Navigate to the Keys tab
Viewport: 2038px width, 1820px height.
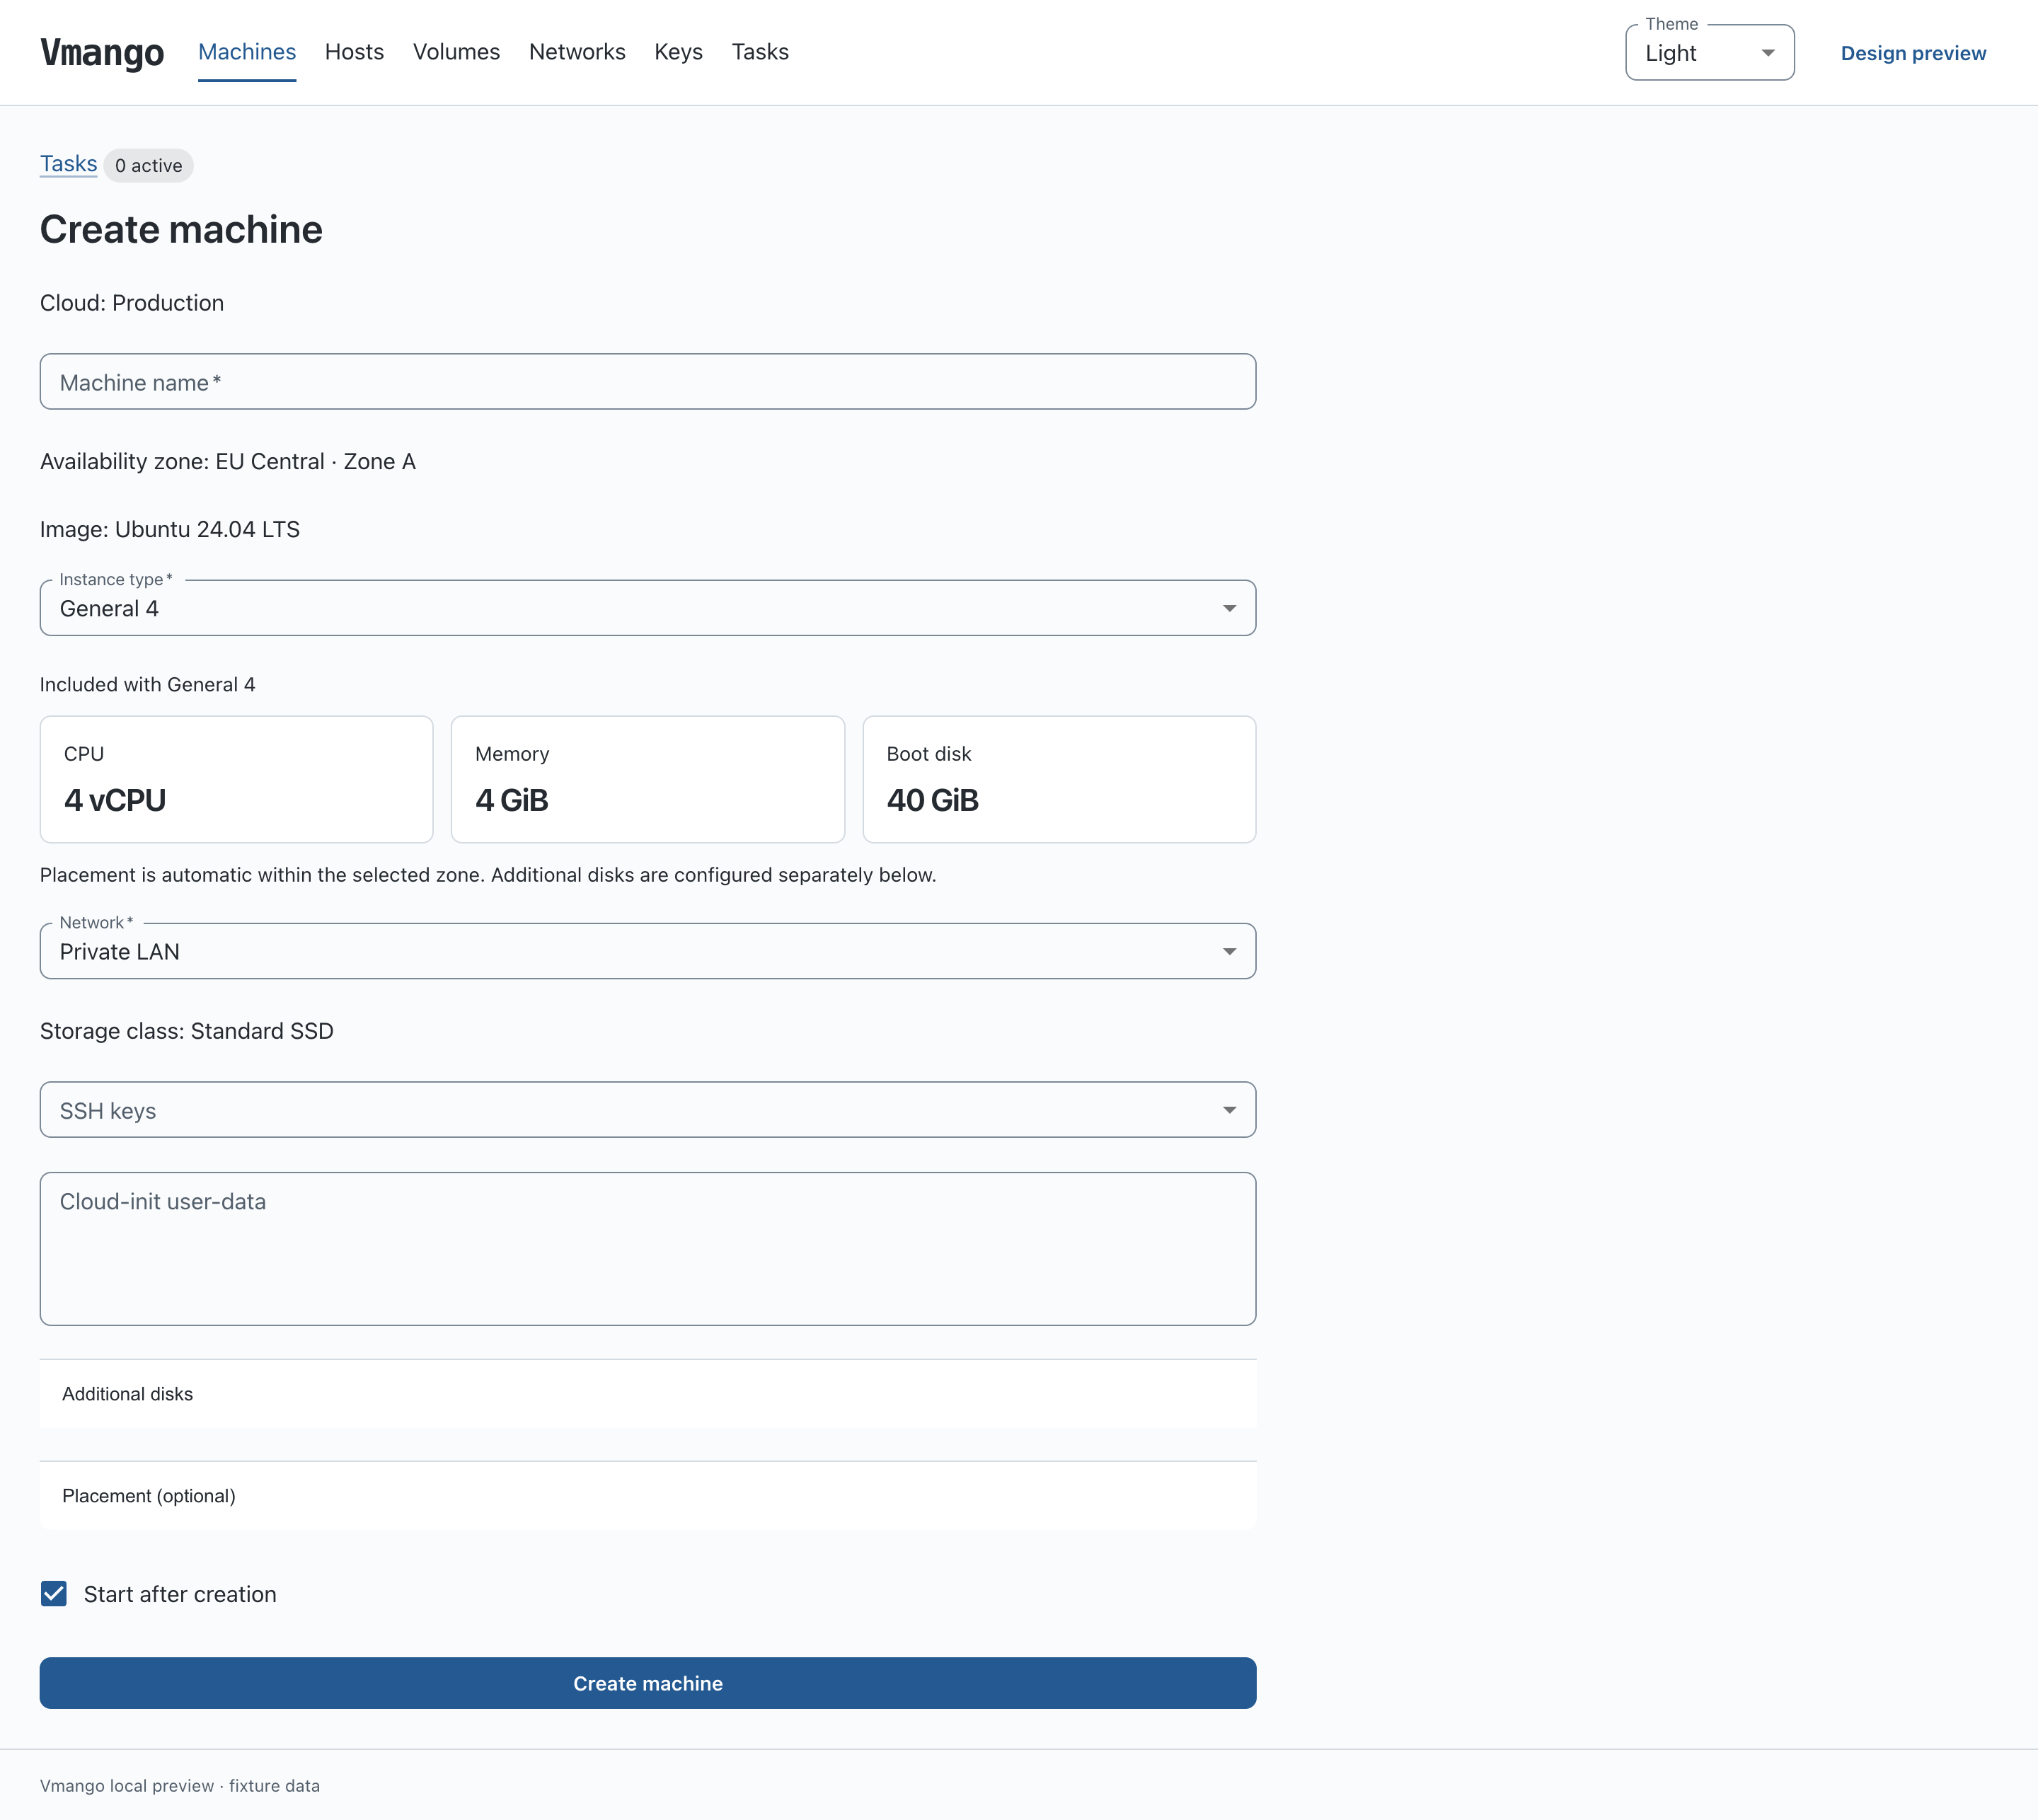[678, 52]
